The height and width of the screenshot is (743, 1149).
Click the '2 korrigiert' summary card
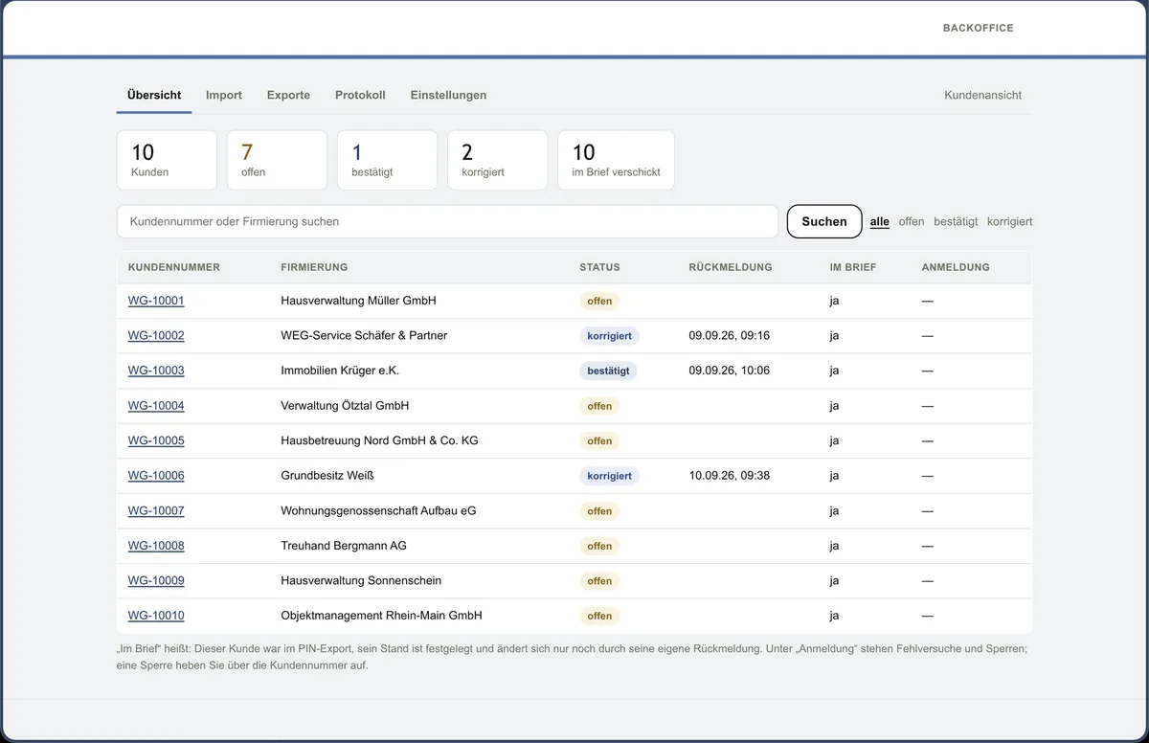click(x=497, y=160)
